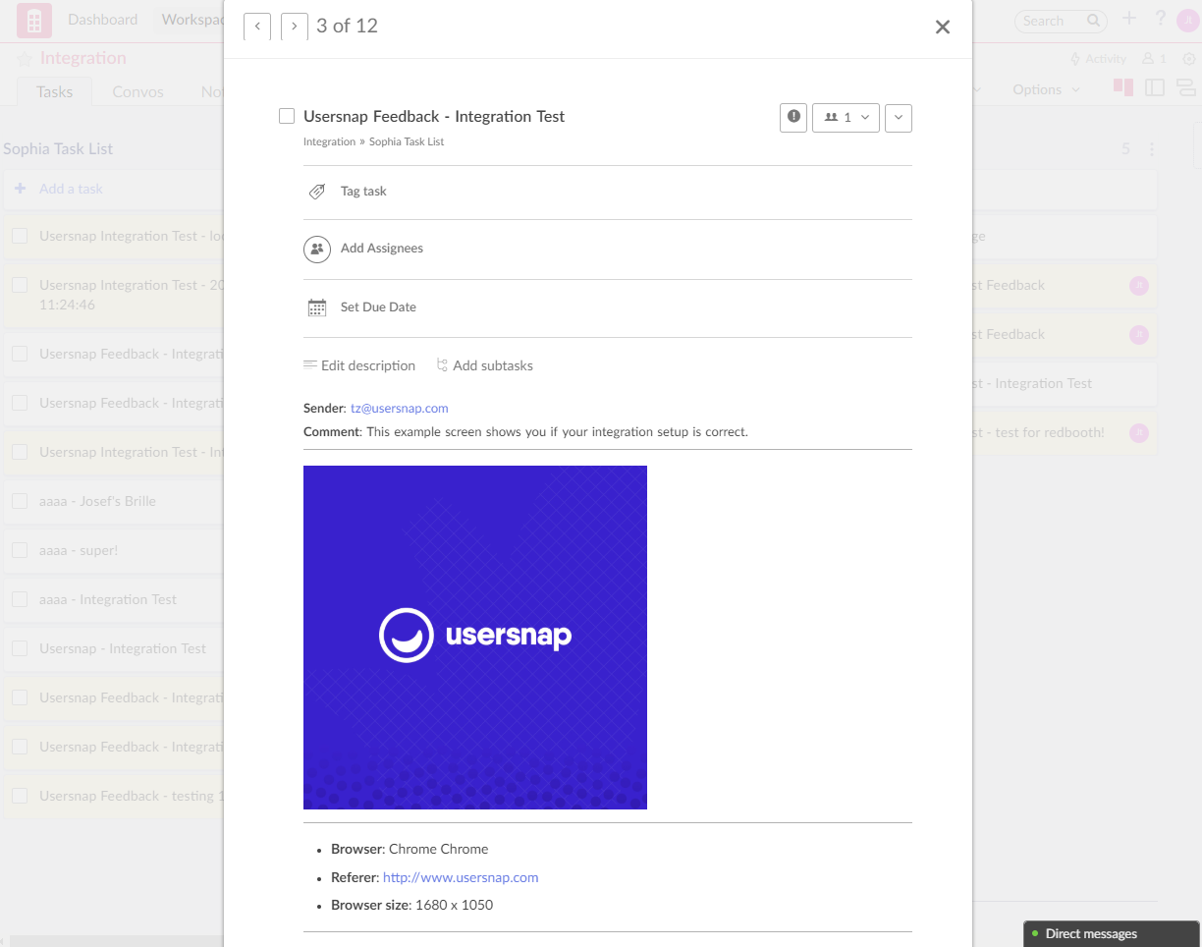This screenshot has height=947, width=1202.
Task: Click Add subtasks
Action: coord(485,365)
